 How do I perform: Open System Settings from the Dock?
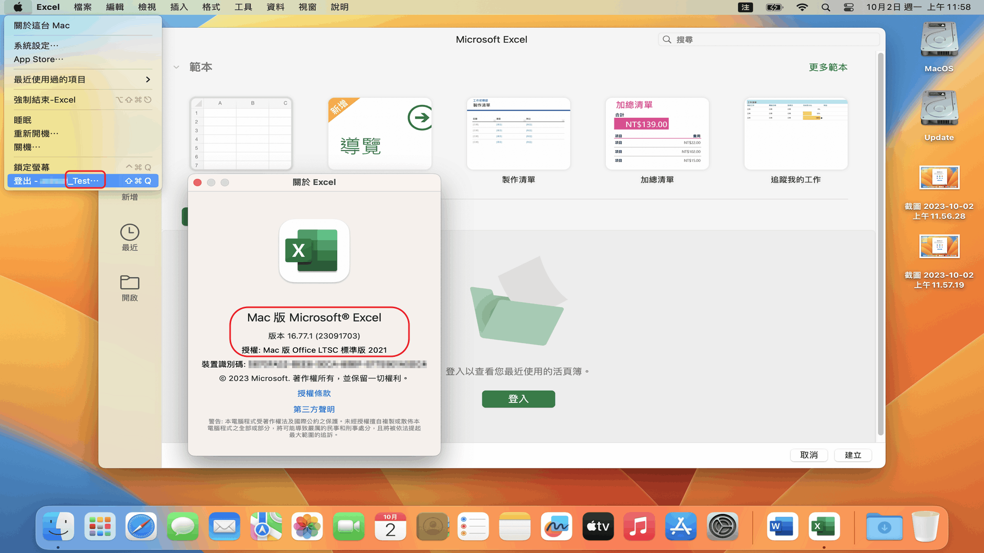[722, 526]
